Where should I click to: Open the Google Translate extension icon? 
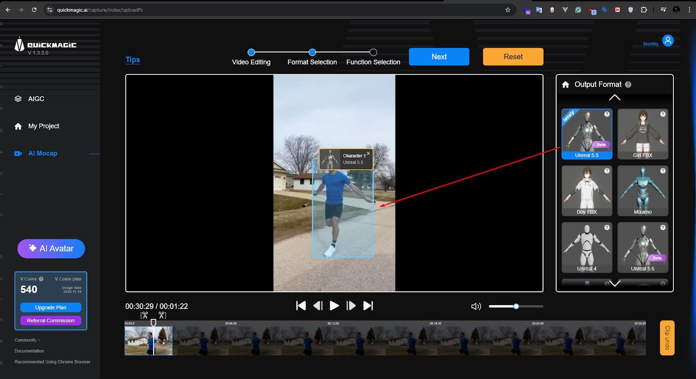(x=539, y=10)
